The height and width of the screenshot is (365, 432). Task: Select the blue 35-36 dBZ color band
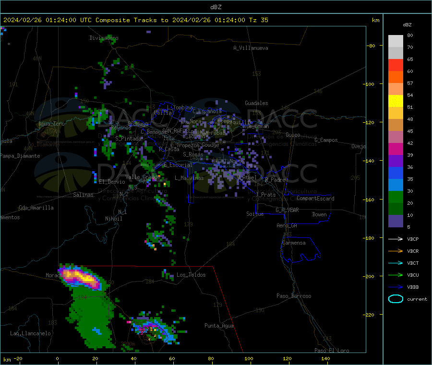[x=396, y=173]
